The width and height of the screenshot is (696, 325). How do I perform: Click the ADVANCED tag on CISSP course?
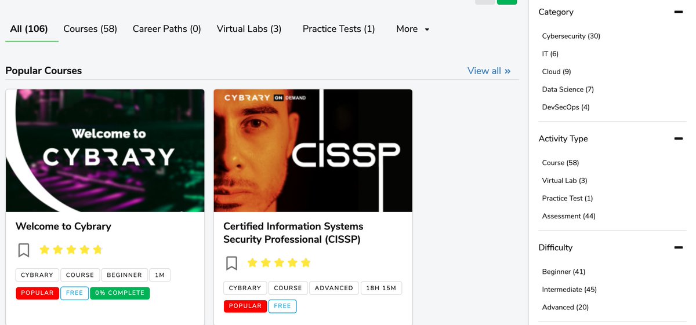coord(334,288)
